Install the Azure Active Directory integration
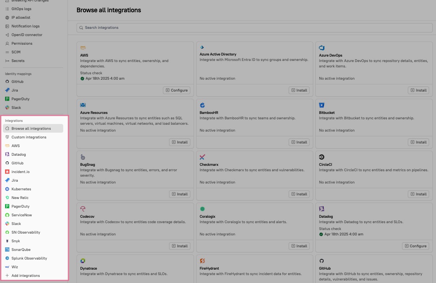This screenshot has height=283, width=436. click(x=299, y=90)
